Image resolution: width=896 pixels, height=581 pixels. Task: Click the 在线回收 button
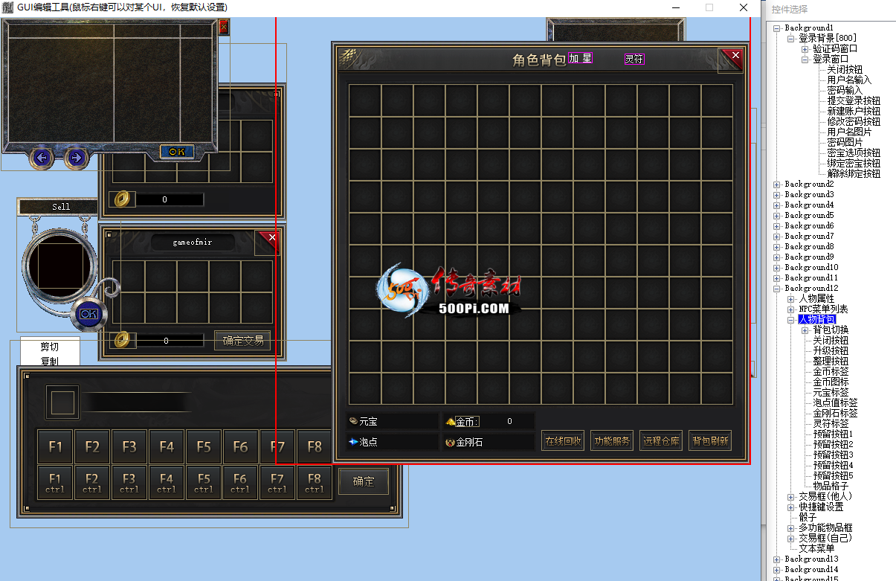click(x=563, y=440)
